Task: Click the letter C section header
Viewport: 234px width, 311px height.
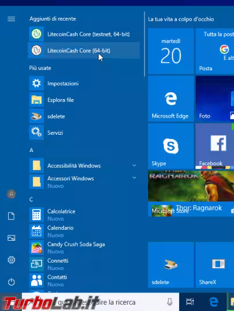Action: [31, 199]
